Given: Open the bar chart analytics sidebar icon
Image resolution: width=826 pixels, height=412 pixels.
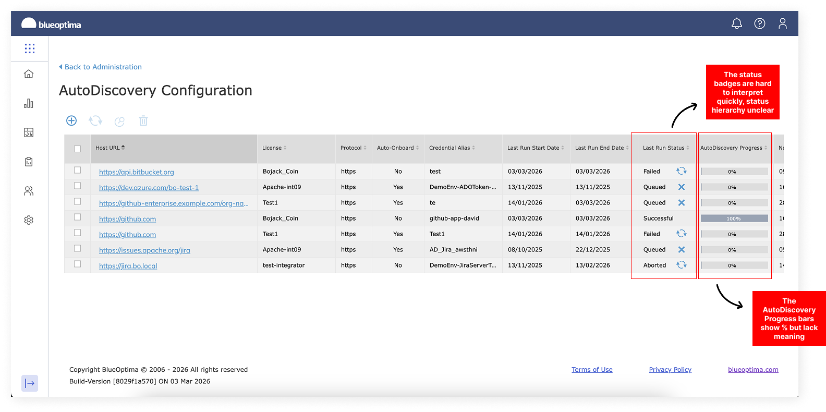Looking at the screenshot, I should 29,103.
